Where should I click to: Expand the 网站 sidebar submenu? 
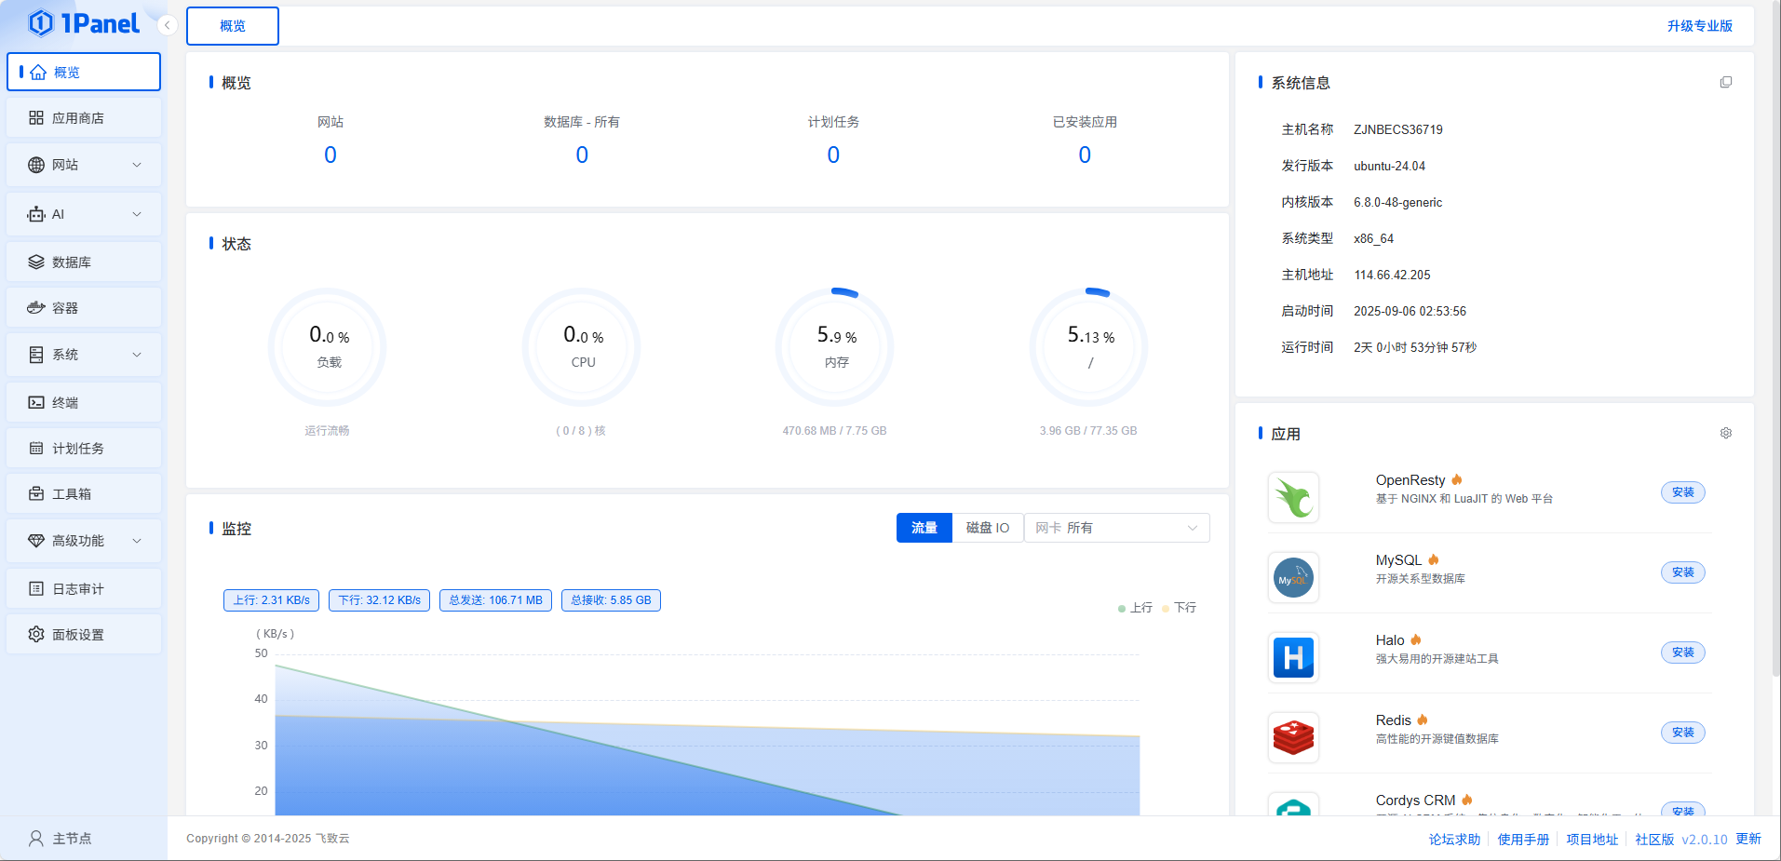click(x=84, y=165)
